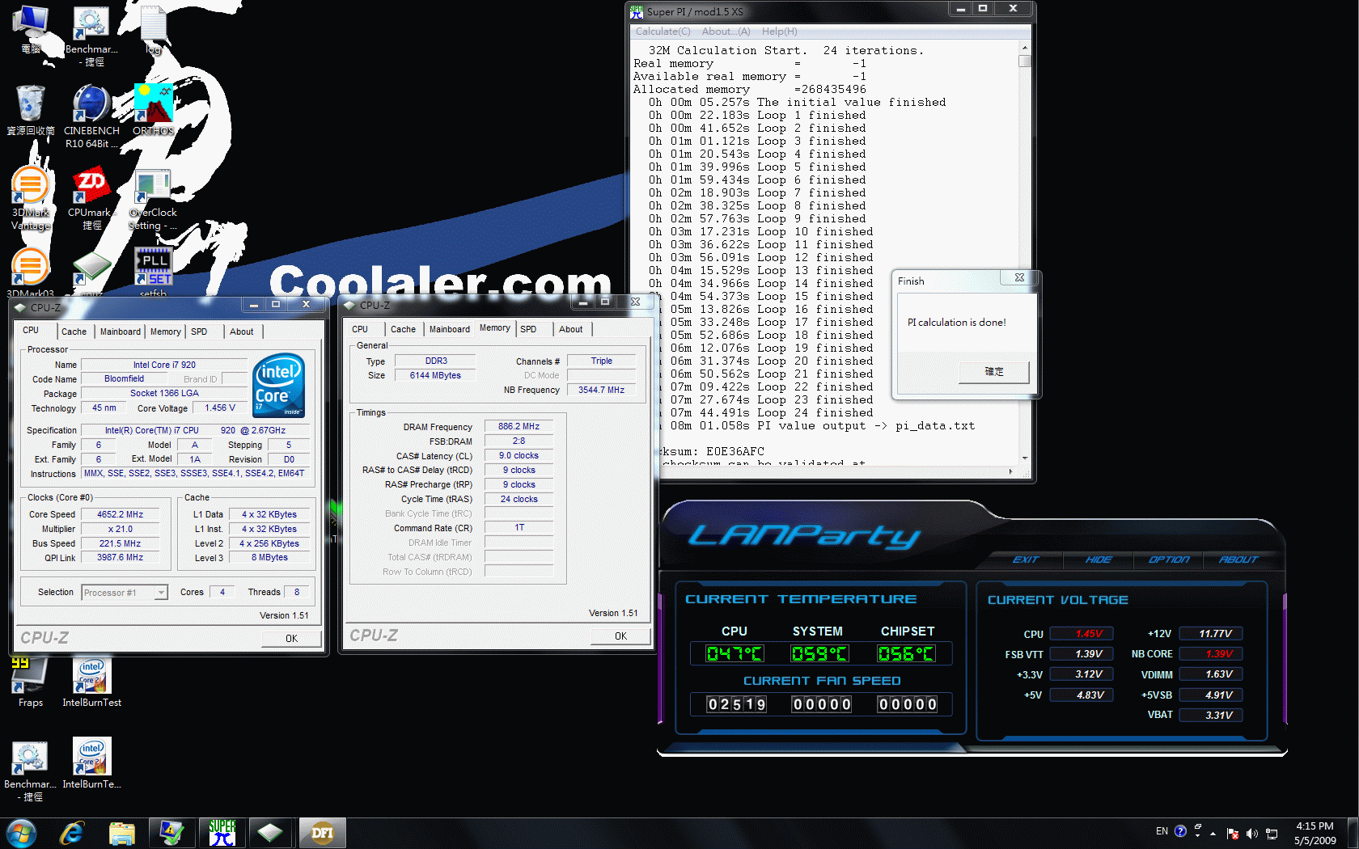The height and width of the screenshot is (849, 1359).
Task: Launch the 3DMark Vantage shortcut
Action: (x=31, y=199)
